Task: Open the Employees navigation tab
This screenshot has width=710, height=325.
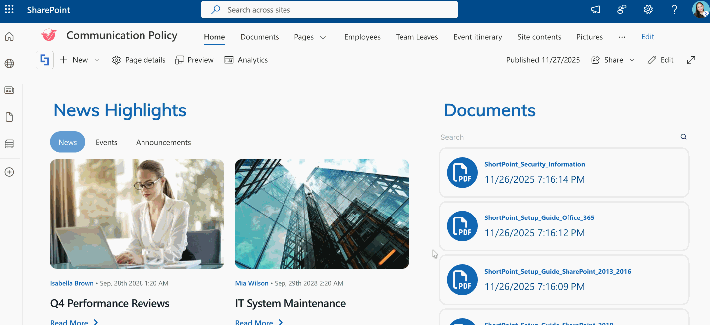Action: click(x=362, y=37)
